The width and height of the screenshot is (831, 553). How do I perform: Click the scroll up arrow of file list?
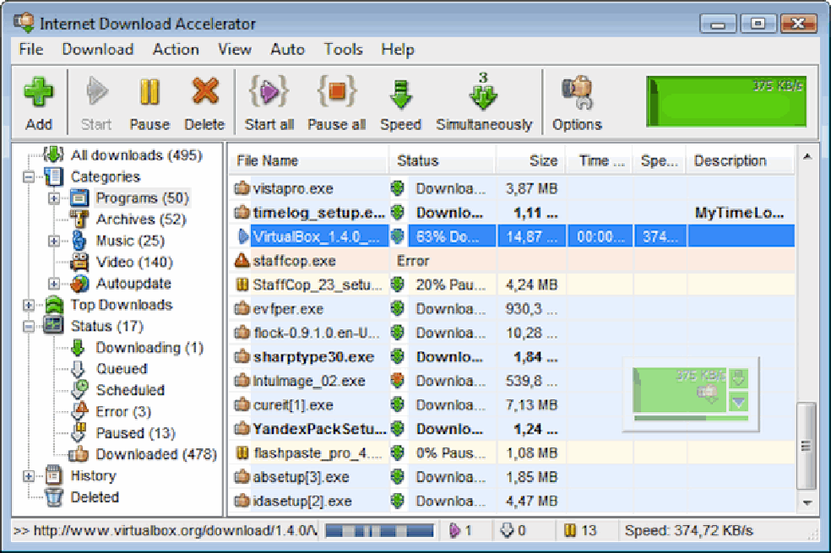(807, 157)
